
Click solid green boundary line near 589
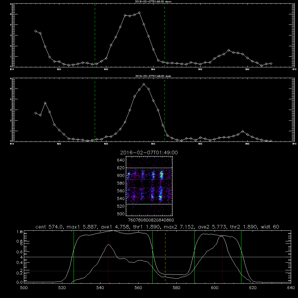194,257
